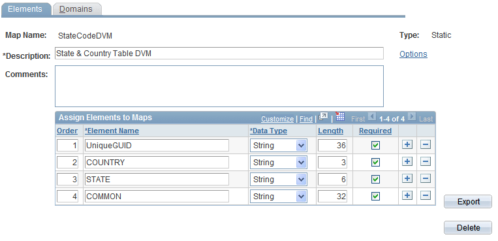This screenshot has height=241, width=498.
Task: Go to previous rows arrow
Action: pyautogui.click(x=372, y=117)
